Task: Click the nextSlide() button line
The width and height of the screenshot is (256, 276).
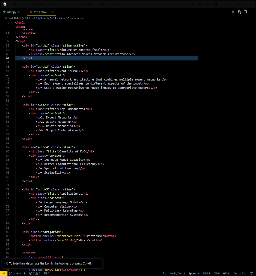Action: (x=66, y=240)
